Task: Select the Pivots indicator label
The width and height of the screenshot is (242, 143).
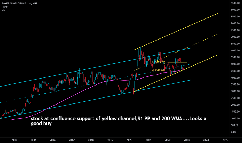Action: 5,7
